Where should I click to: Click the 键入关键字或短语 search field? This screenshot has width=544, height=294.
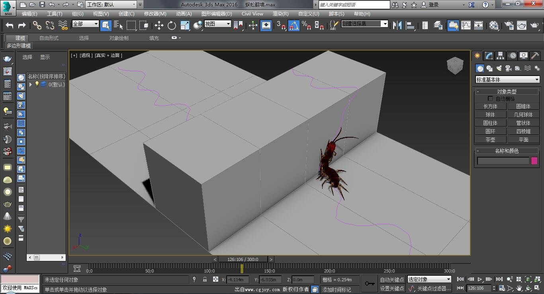click(354, 5)
